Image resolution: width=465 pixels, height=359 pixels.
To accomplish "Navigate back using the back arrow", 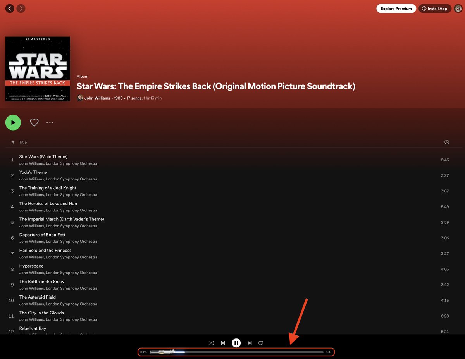I will (10, 8).
